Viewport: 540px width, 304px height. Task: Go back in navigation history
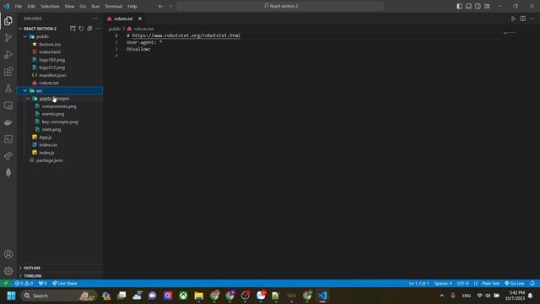click(x=161, y=6)
